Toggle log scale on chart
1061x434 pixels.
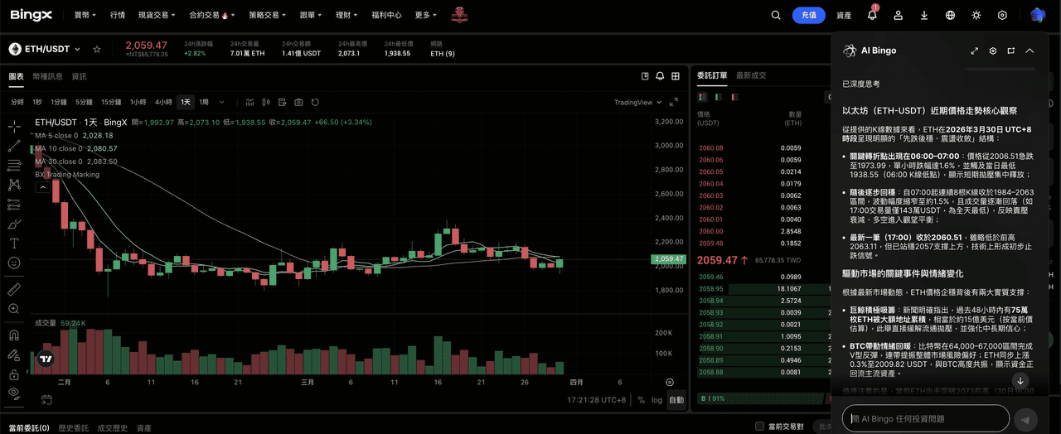[657, 400]
